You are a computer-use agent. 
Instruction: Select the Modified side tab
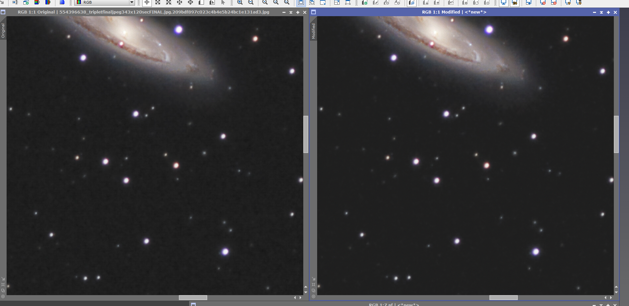[x=314, y=31]
